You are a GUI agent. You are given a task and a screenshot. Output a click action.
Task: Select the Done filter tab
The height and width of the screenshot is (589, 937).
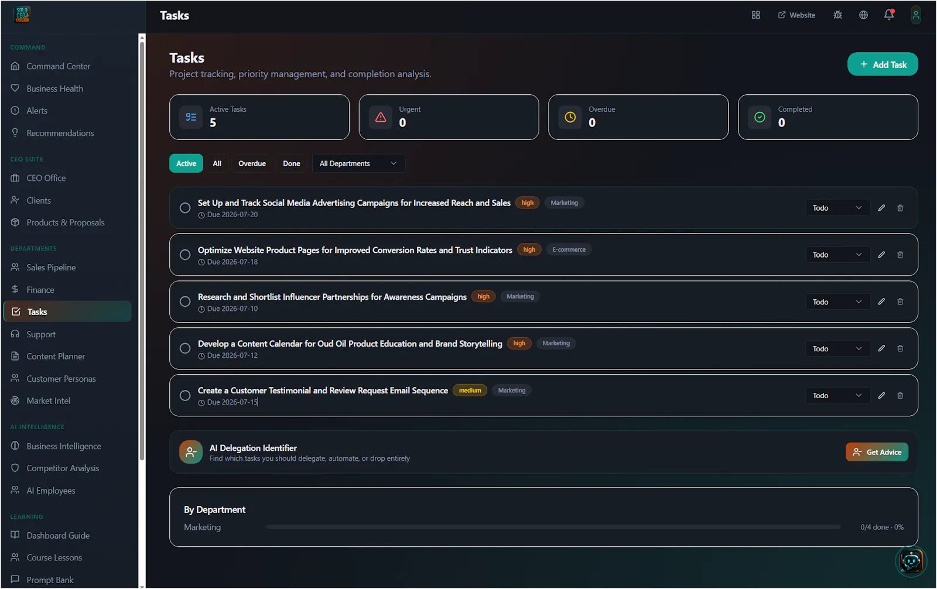pyautogui.click(x=292, y=163)
